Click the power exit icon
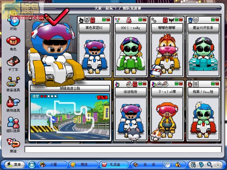Screen dimensions: 227x170 218,165
